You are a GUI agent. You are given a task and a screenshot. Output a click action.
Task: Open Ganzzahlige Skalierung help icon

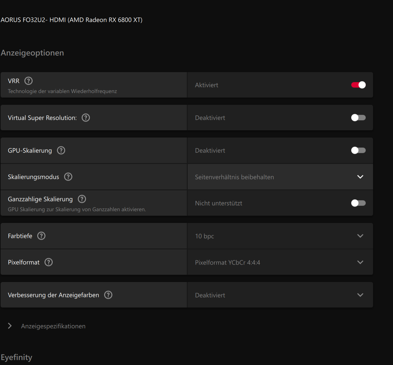[x=82, y=199]
